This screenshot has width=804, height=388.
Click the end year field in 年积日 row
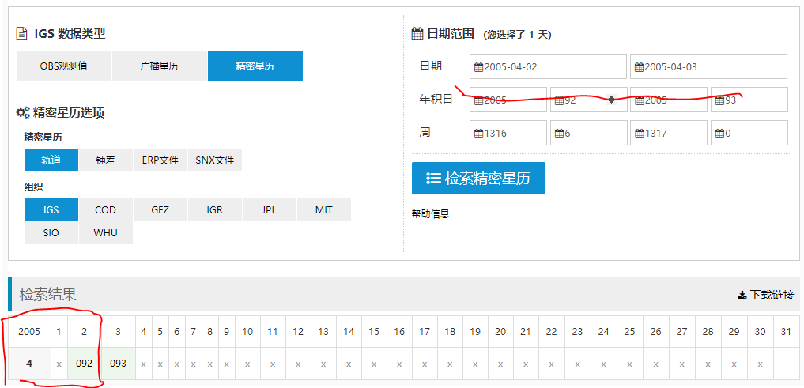click(x=669, y=100)
